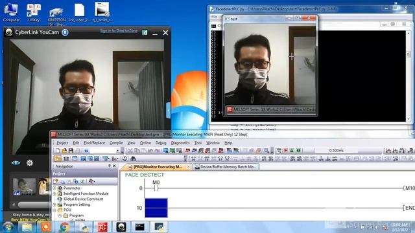
Task: Click the green circular icon beside the simulation button
Action: (x=298, y=151)
